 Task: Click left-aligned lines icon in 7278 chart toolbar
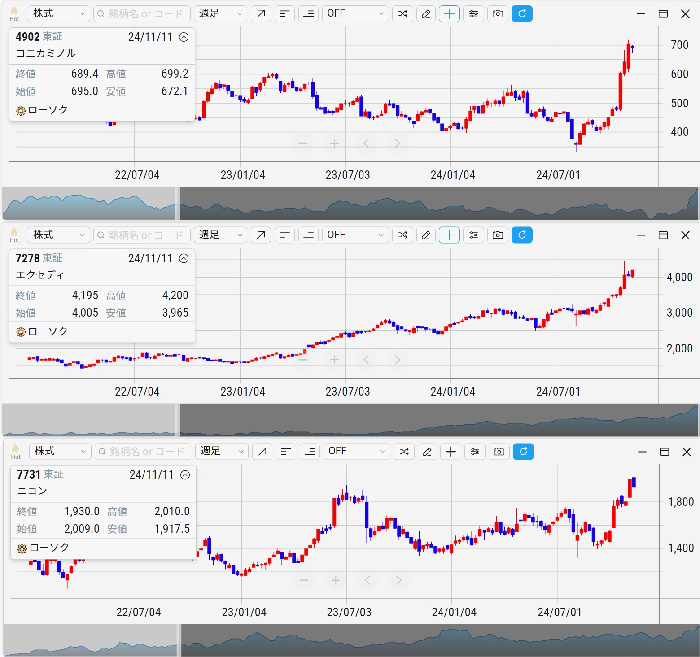(284, 235)
